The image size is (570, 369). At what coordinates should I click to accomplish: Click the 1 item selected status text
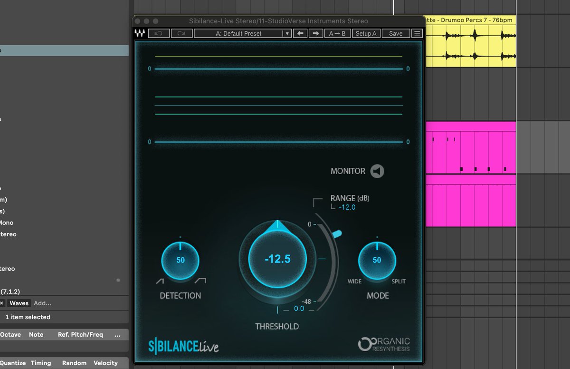tap(28, 317)
